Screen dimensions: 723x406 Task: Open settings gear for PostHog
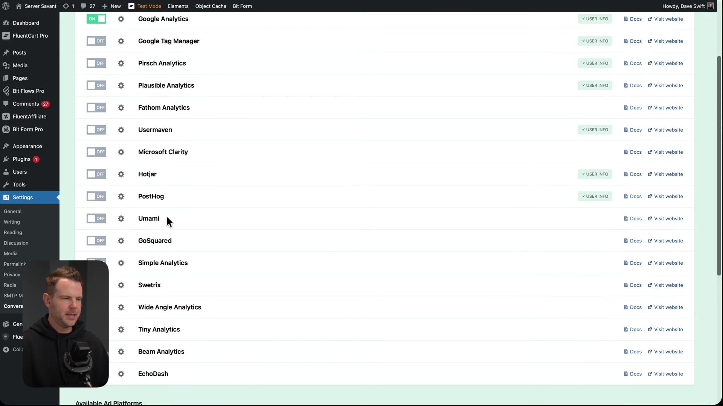pos(121,196)
